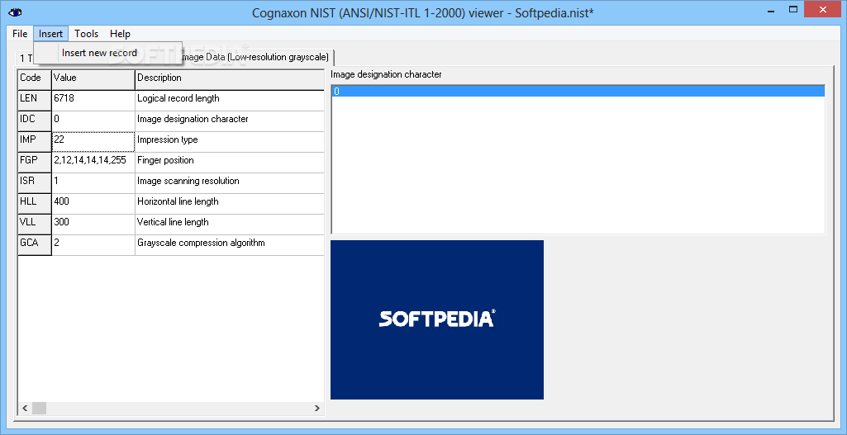
Task: Click the table's right scroll arrow
Action: (x=317, y=408)
